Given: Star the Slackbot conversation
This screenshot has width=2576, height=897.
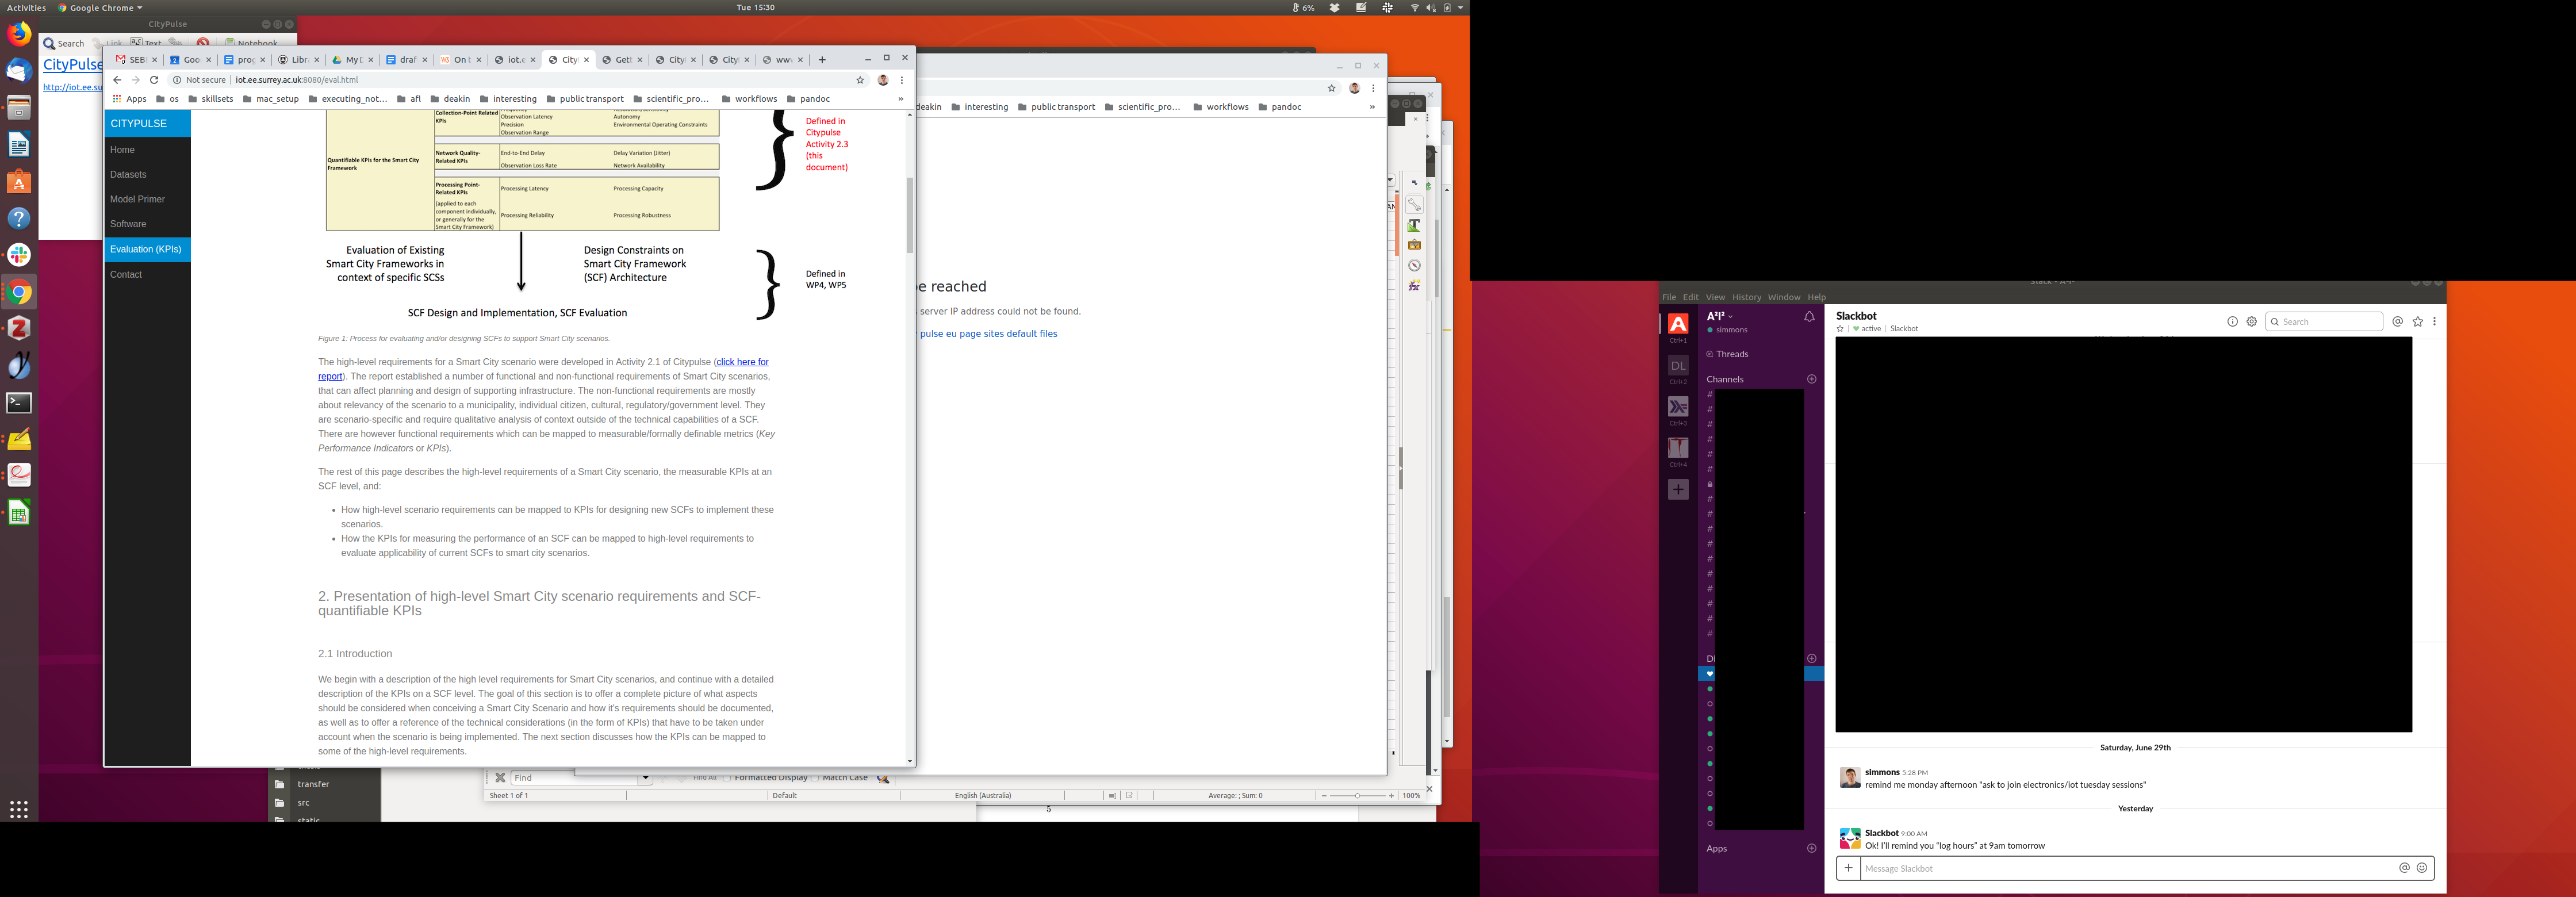Looking at the screenshot, I should click(x=1840, y=329).
